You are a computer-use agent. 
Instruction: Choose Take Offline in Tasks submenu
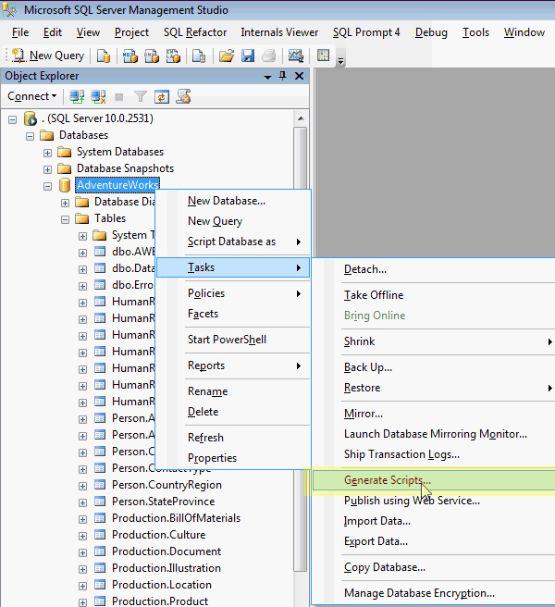pos(434,295)
